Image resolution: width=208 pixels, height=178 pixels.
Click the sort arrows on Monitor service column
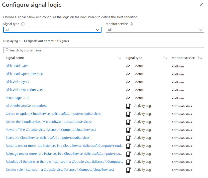click(x=200, y=58)
